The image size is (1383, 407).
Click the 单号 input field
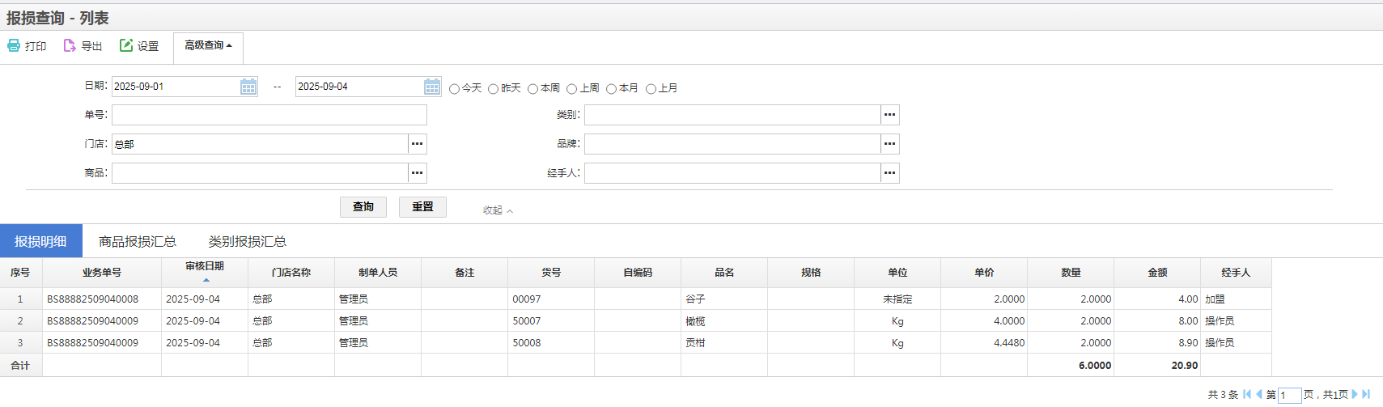click(269, 115)
